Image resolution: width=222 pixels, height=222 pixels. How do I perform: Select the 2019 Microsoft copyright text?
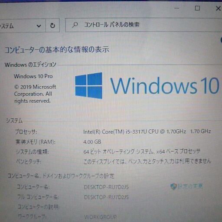click(x=35, y=94)
